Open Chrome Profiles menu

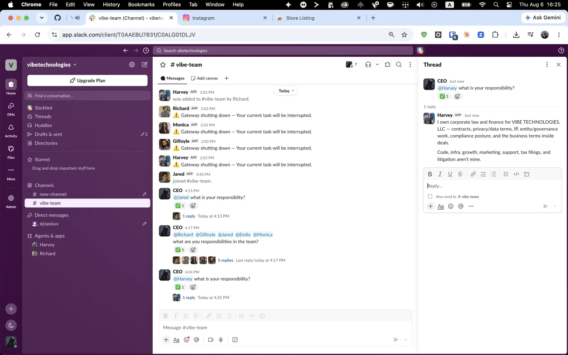point(172,5)
